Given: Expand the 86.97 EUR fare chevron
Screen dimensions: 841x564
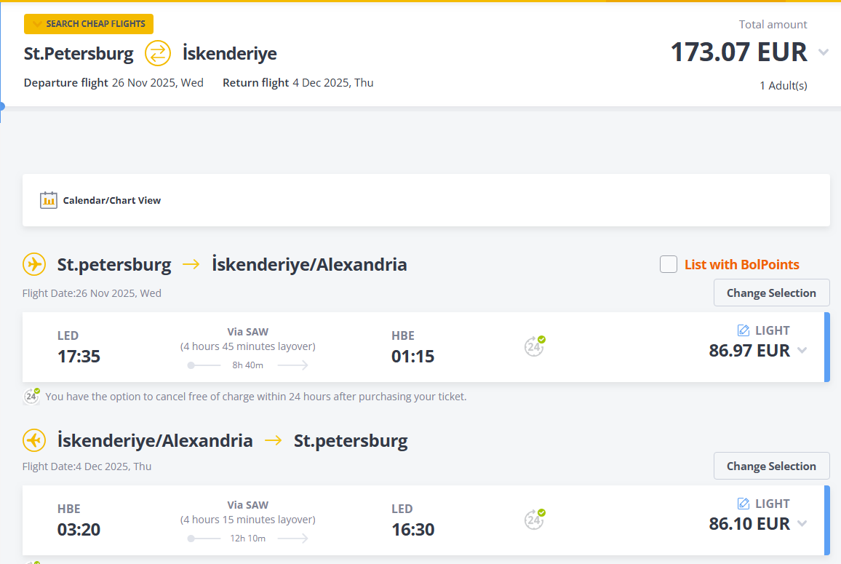Looking at the screenshot, I should (802, 351).
